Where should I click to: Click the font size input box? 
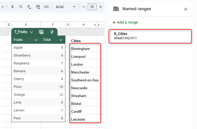[92, 7]
